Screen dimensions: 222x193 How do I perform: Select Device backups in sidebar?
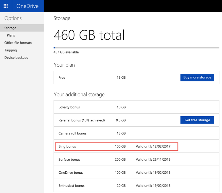coord(16,58)
